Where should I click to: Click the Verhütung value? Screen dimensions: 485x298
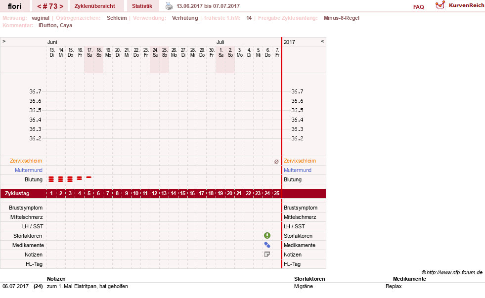[185, 18]
